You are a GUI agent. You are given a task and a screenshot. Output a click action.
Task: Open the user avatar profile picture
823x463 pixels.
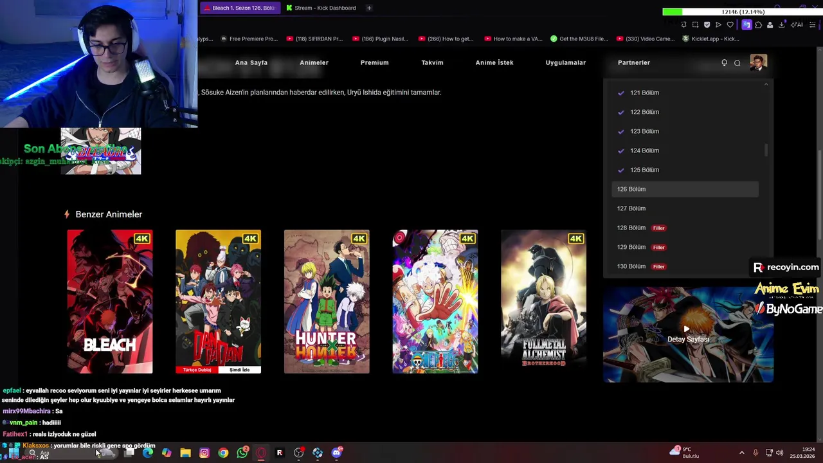pos(758,62)
